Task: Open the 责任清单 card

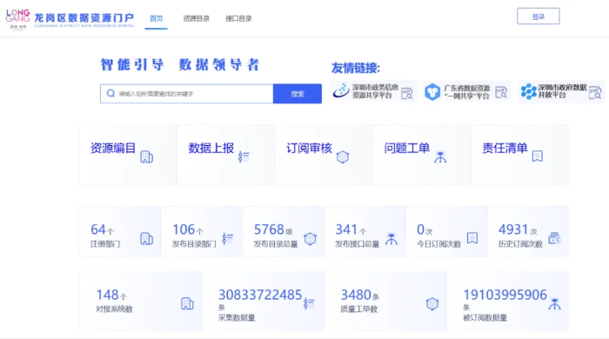Action: (519, 155)
